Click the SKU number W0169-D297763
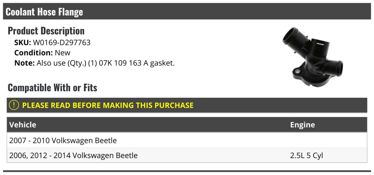 62,43
